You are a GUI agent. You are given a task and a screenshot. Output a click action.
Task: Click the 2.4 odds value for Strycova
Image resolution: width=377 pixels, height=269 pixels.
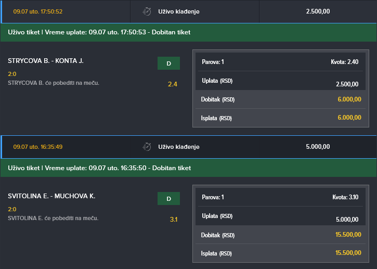[173, 84]
